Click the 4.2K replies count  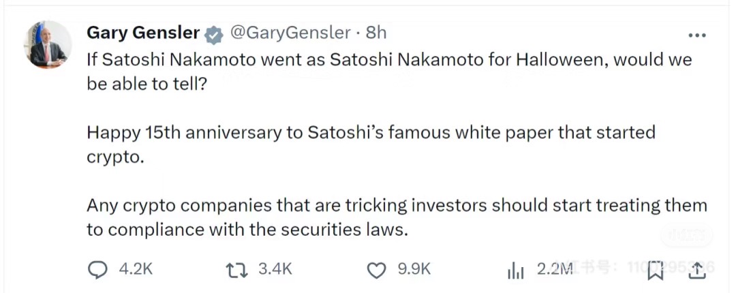pyautogui.click(x=136, y=270)
